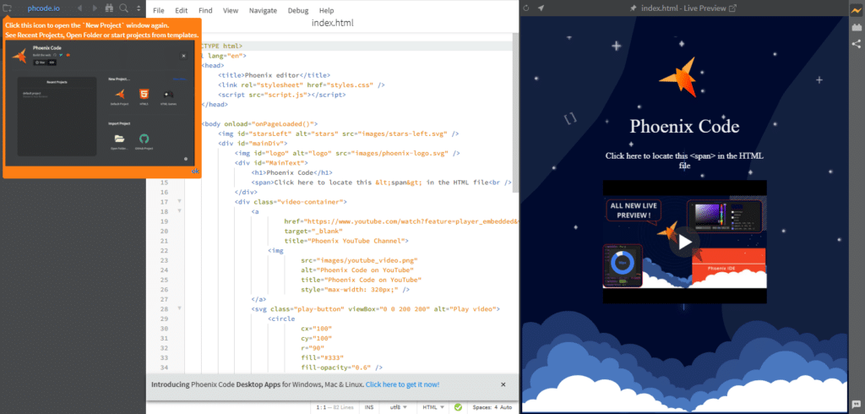Click the Phoenix logo in preview

[x=678, y=77]
